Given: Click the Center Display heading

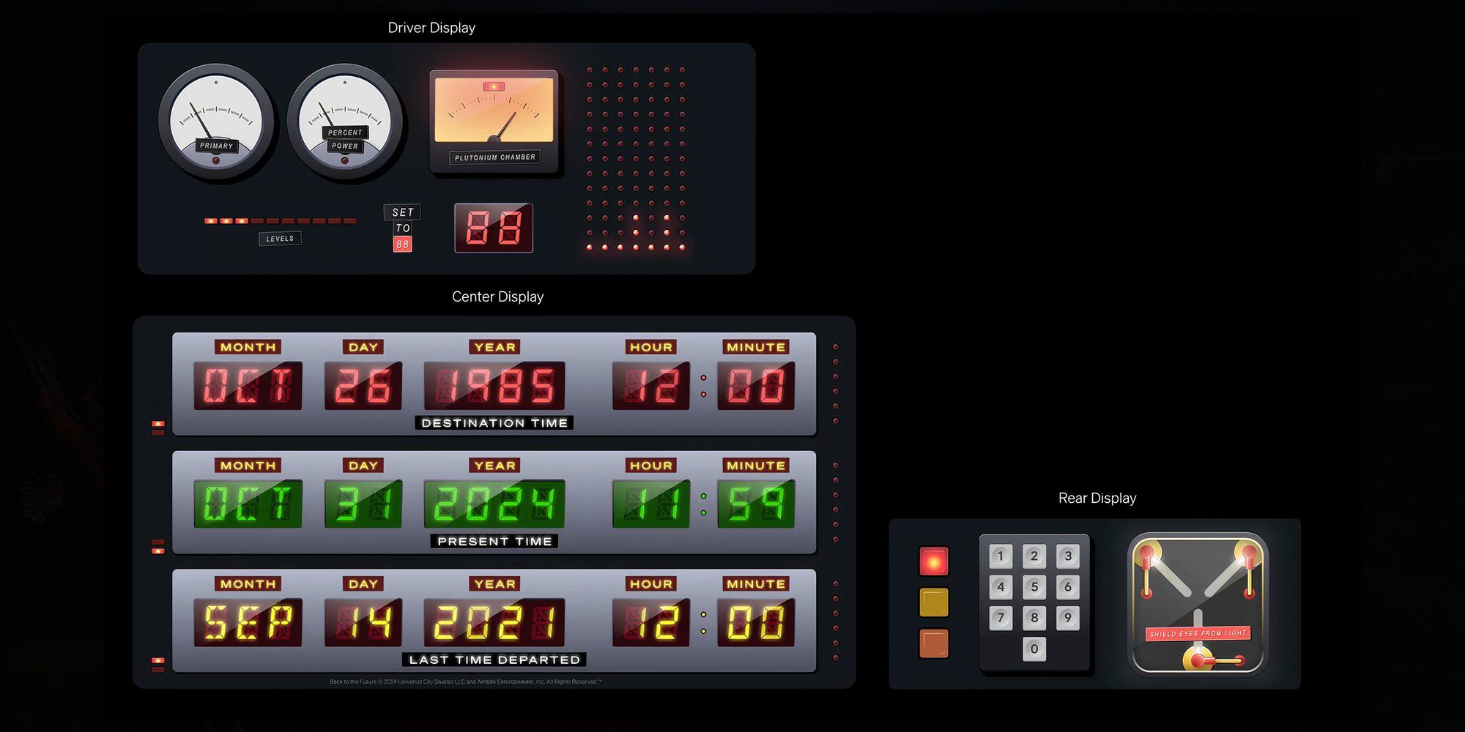Looking at the screenshot, I should click(x=497, y=296).
